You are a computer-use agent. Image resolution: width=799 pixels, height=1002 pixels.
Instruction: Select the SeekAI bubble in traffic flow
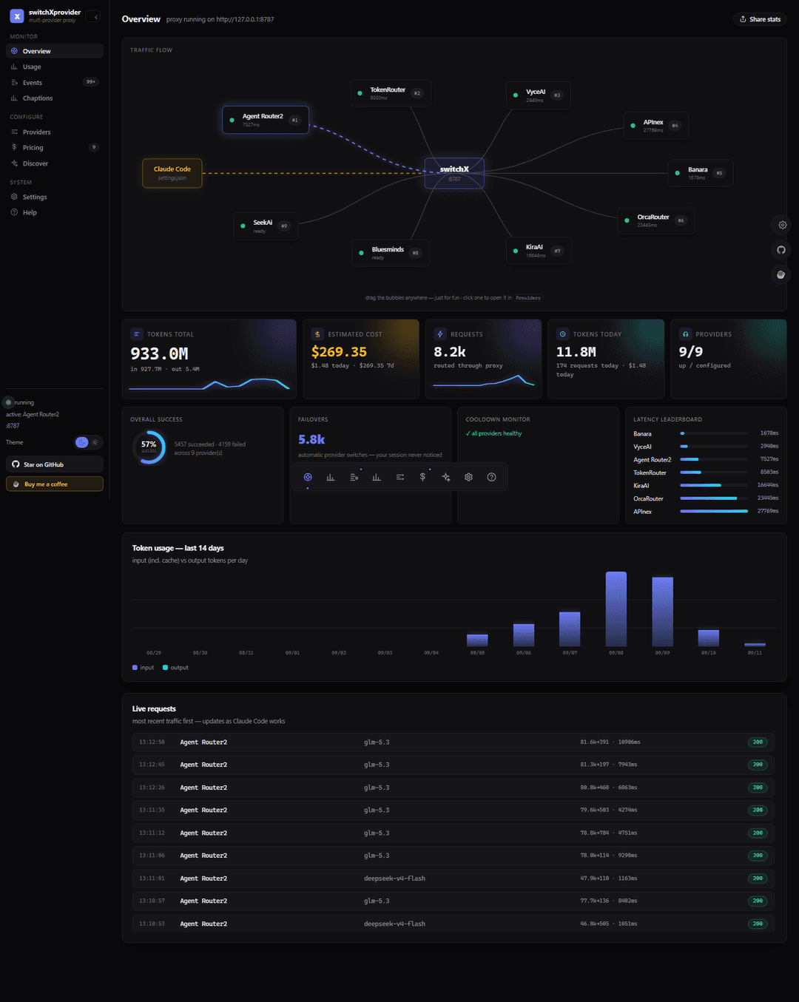pos(266,226)
